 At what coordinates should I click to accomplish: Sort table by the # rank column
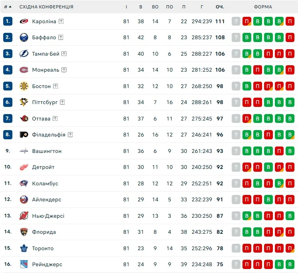[8, 7]
